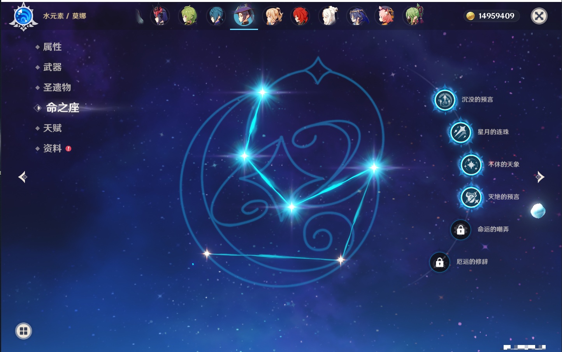Image resolution: width=562 pixels, height=352 pixels.
Task: Open 沉没的预言 constellation icon
Action: 444,100
